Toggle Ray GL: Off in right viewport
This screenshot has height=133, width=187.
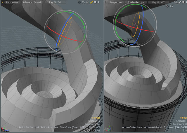point(158,2)
